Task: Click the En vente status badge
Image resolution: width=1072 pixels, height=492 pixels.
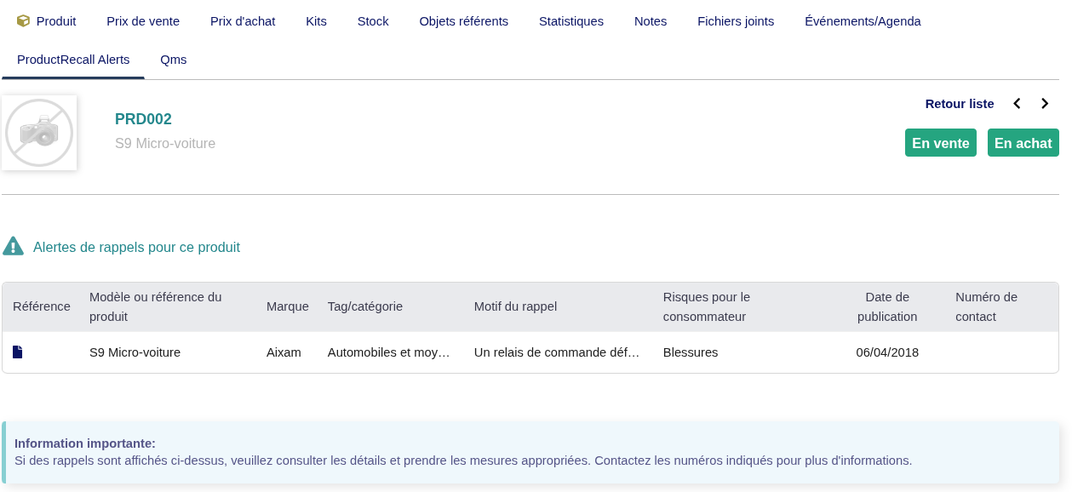Action: [x=940, y=143]
